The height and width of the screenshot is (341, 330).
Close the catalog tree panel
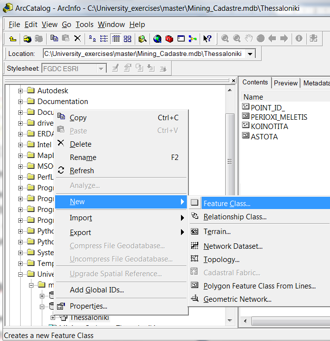234,80
